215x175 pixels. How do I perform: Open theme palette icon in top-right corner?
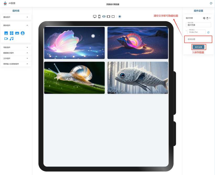211,3
